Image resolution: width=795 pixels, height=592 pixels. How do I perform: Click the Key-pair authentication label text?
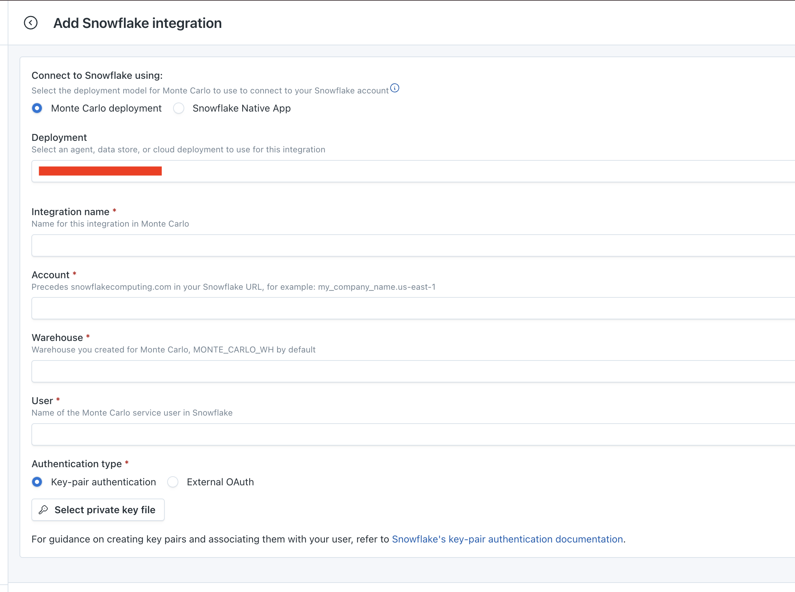[x=103, y=482]
